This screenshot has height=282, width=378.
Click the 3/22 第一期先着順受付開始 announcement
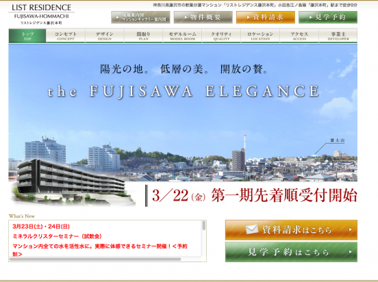tap(254, 196)
